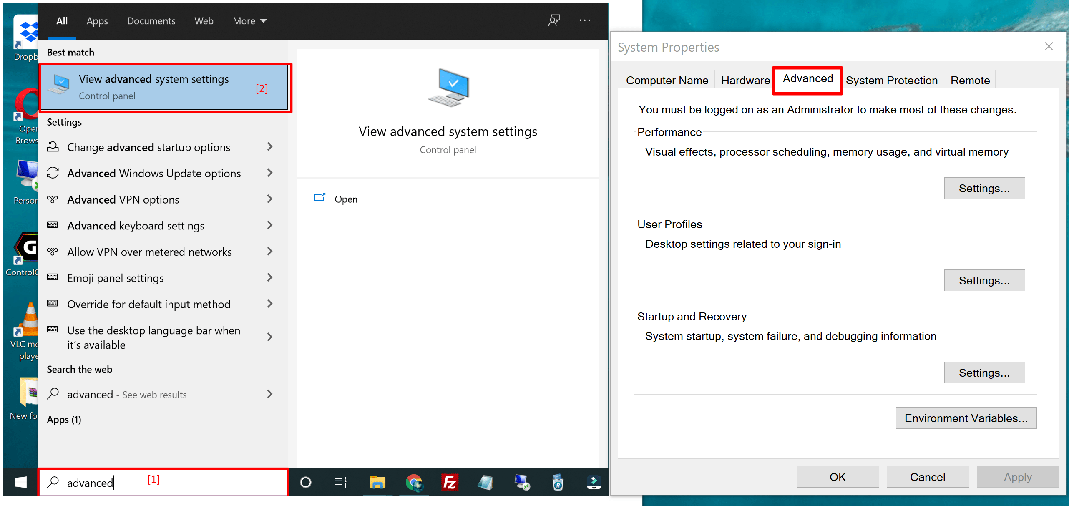Click the search box containing 'advanced'
The image size is (1069, 506).
tap(163, 483)
